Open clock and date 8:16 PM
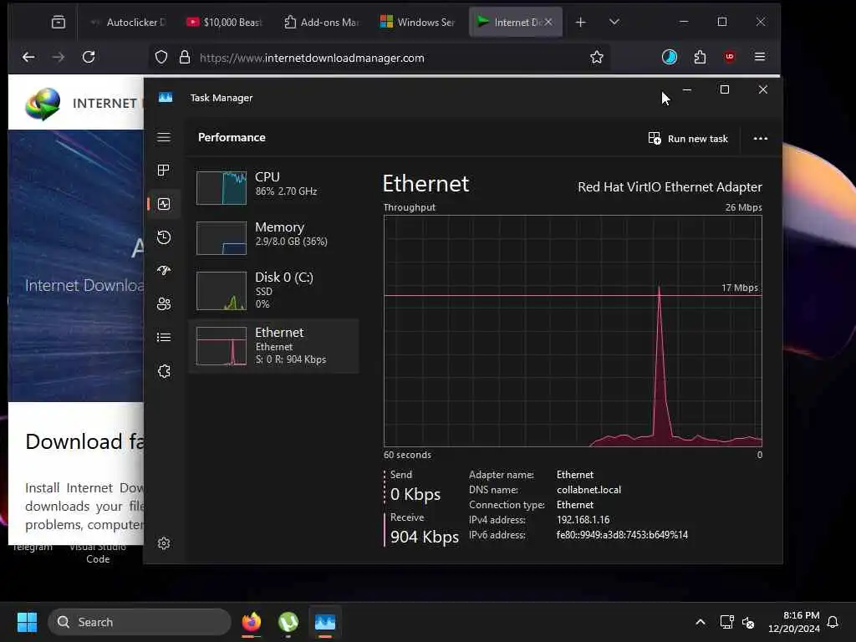The width and height of the screenshot is (856, 642). point(794,622)
